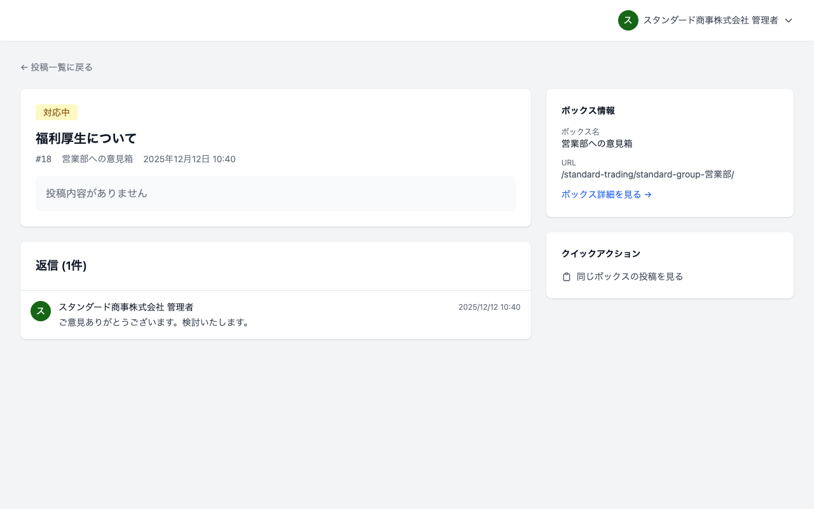Click the arrow icon after ボックス詳細を見る
Image resolution: width=814 pixels, height=509 pixels.
pos(647,194)
